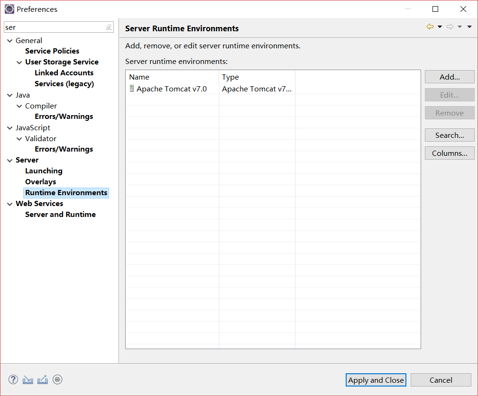Click the 'Apache Tomcat v7...' type cell

point(257,89)
